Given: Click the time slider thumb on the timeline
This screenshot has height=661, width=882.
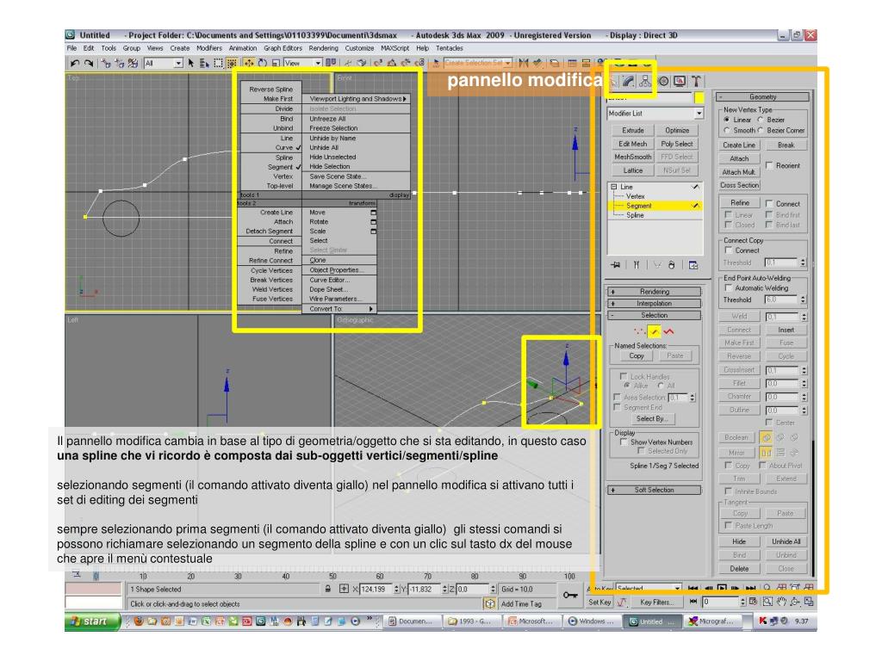Looking at the screenshot, I should [96, 576].
